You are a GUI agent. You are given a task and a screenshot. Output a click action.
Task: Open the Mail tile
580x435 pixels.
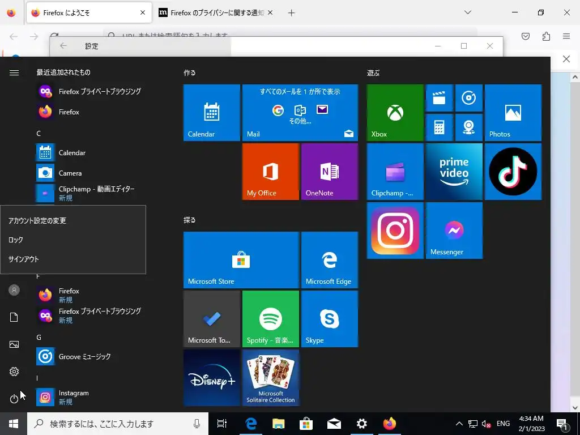pos(300,113)
